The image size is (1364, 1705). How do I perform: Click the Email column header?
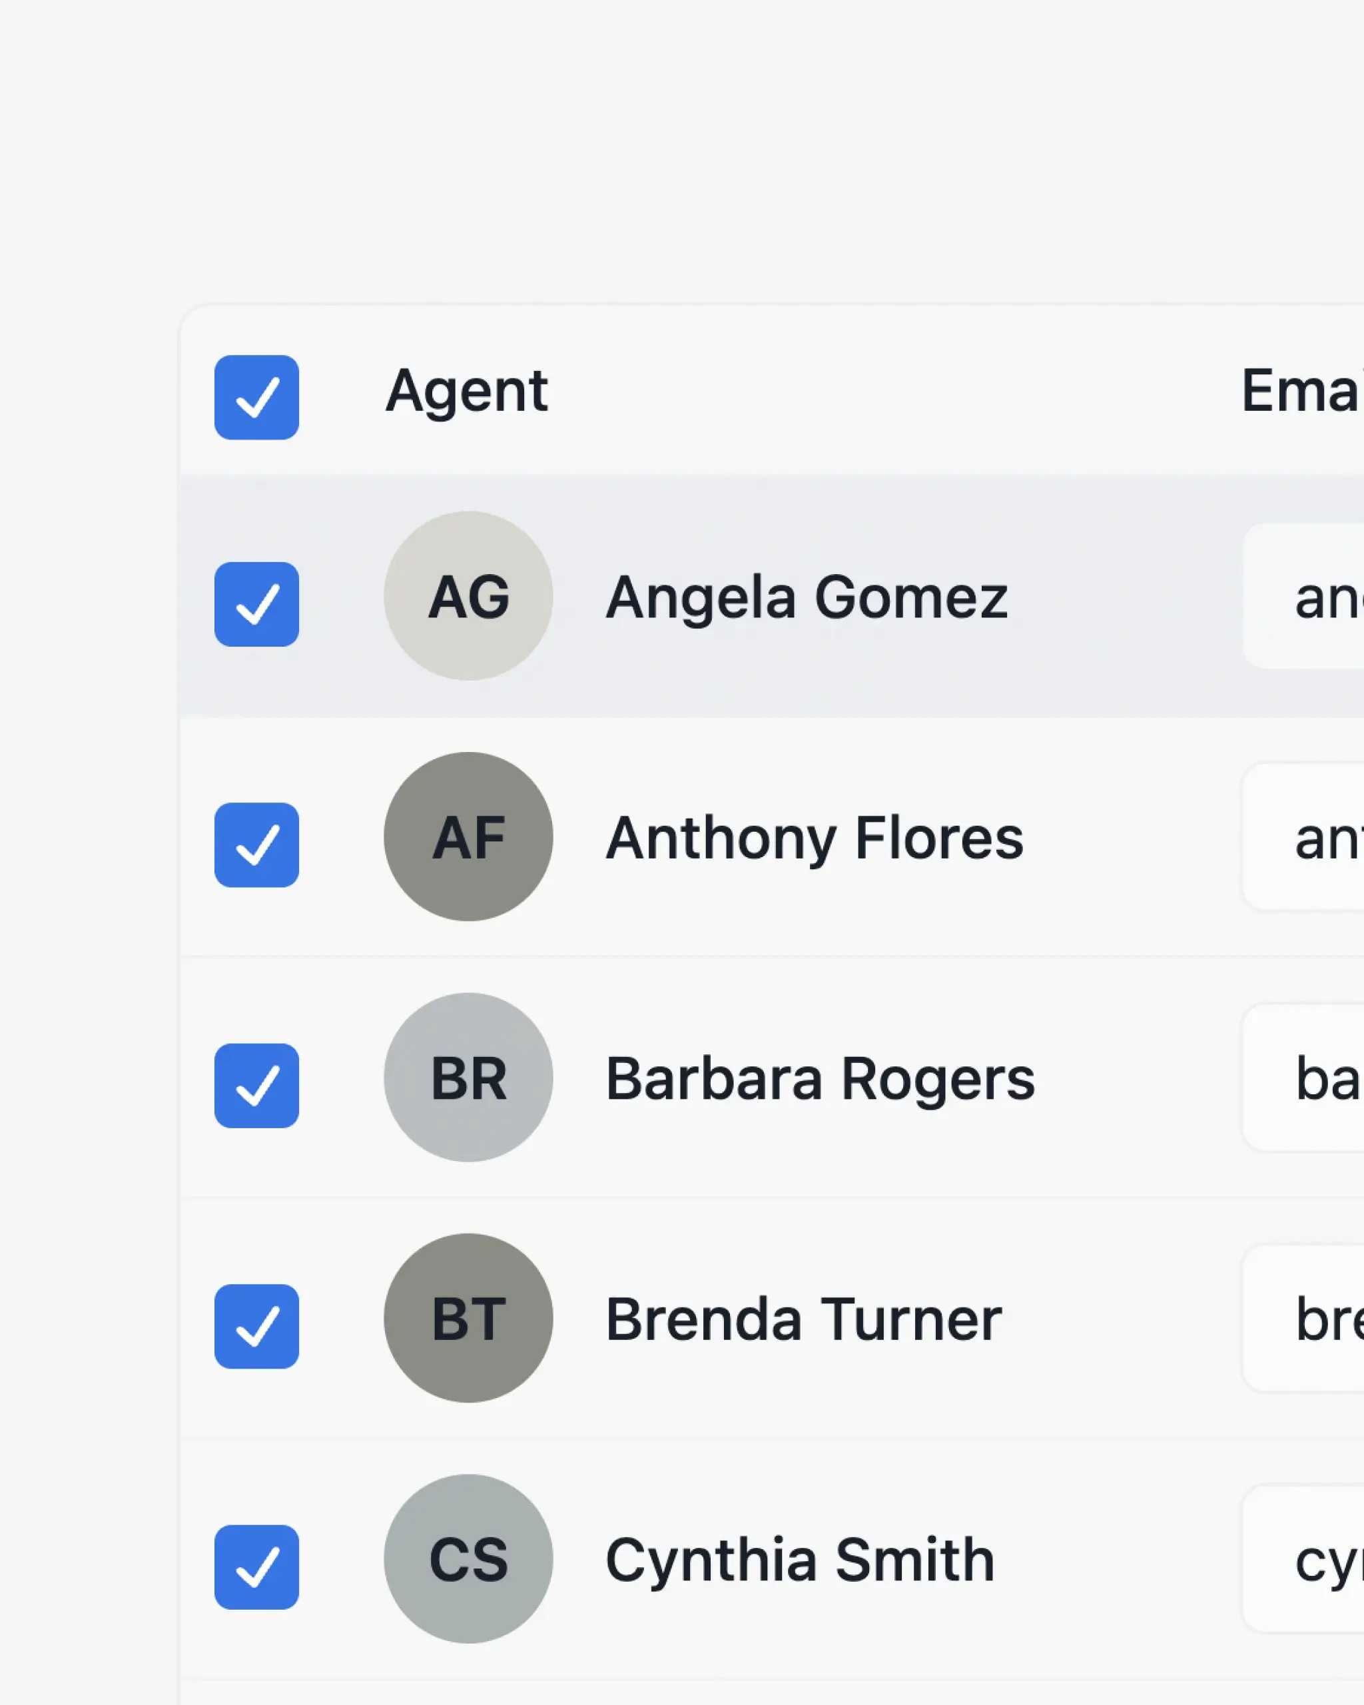point(1301,391)
